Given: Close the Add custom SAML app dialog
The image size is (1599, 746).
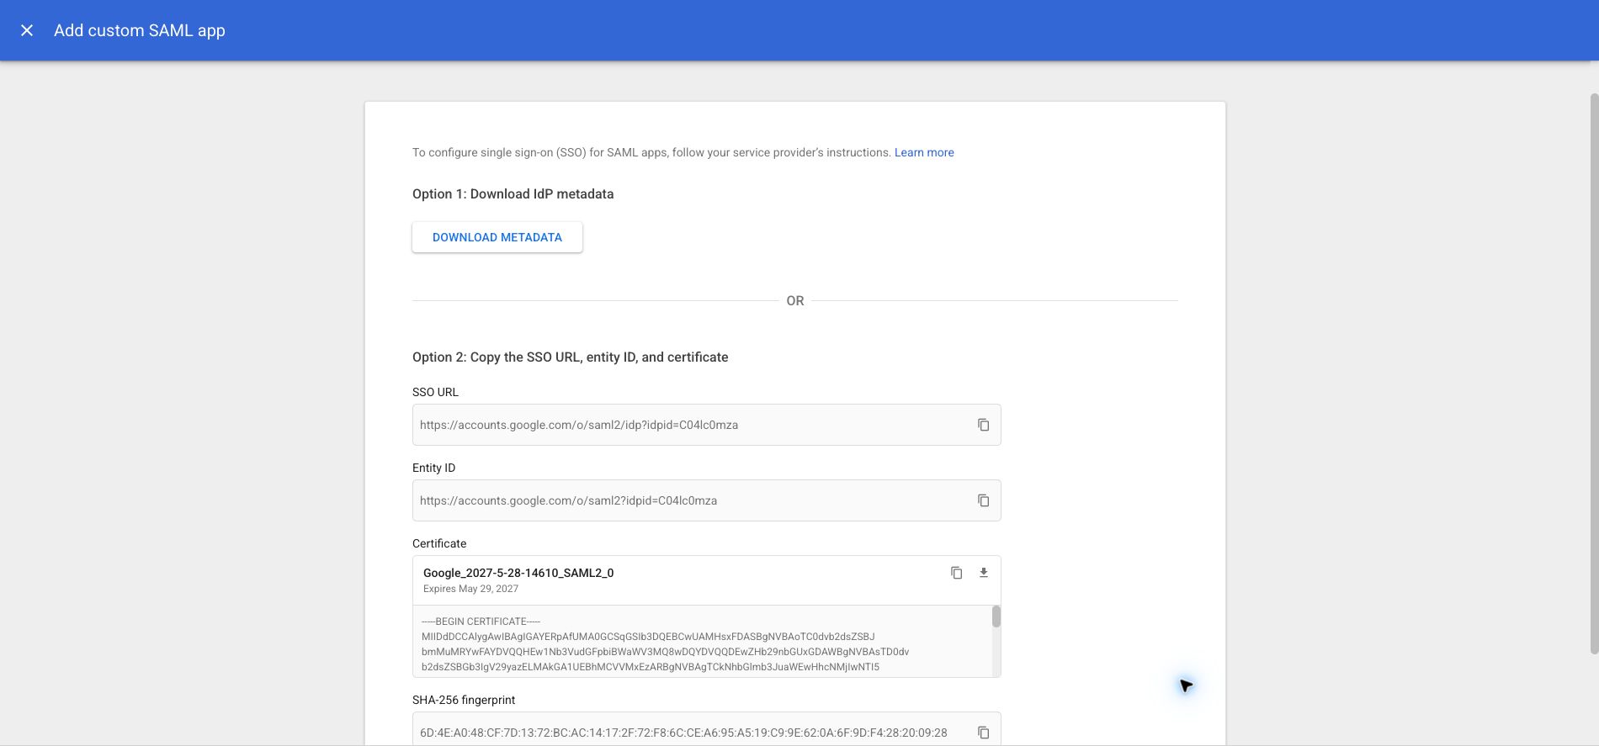Looking at the screenshot, I should [27, 30].
